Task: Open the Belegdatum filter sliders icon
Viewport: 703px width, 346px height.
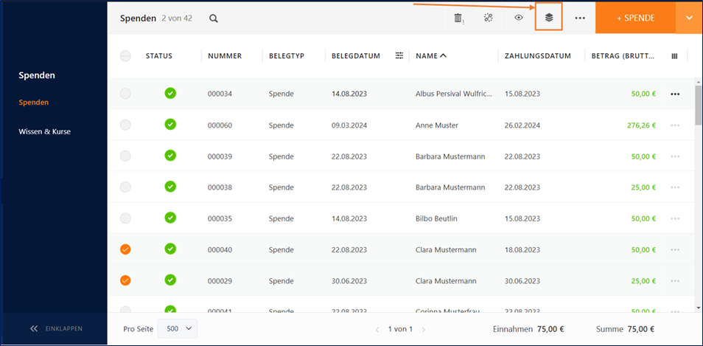Action: (399, 55)
